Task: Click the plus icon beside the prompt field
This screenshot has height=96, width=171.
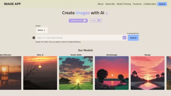Action: click(x=34, y=38)
